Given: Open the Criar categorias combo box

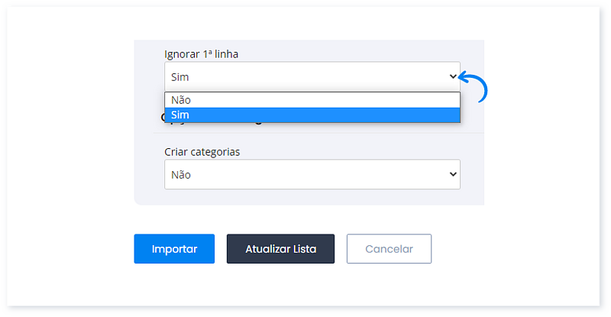Looking at the screenshot, I should click(x=312, y=174).
